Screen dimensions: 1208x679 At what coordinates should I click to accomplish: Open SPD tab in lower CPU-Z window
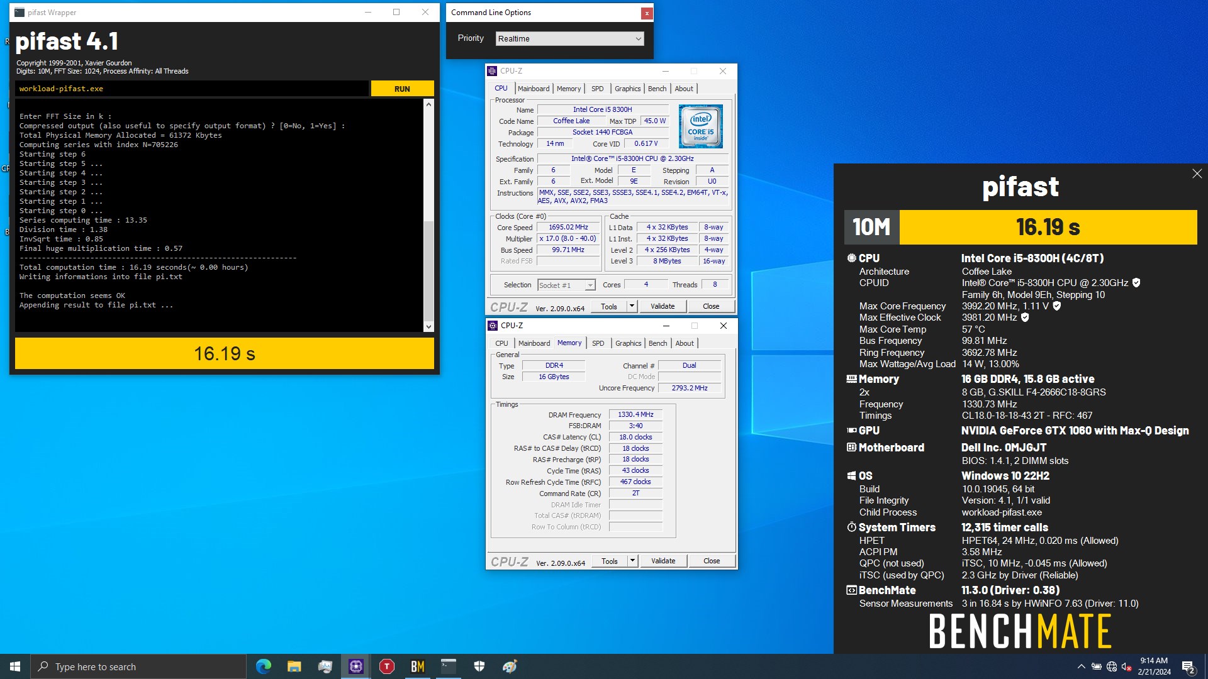tap(598, 343)
